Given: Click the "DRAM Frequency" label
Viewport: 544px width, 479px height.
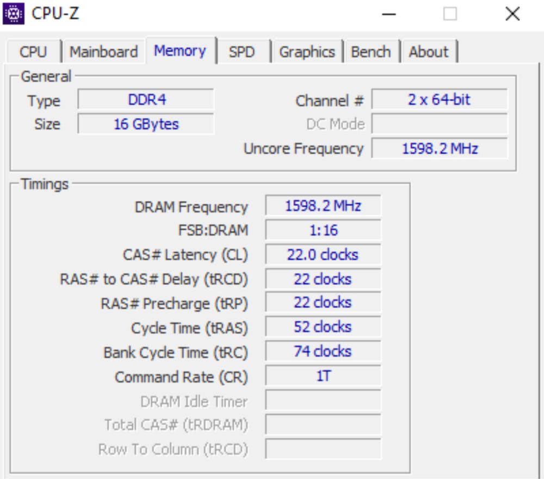Looking at the screenshot, I should coord(191,207).
